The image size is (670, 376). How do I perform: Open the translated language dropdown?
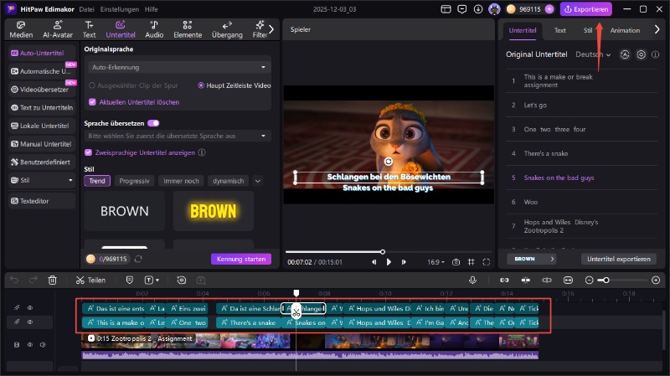[178, 136]
